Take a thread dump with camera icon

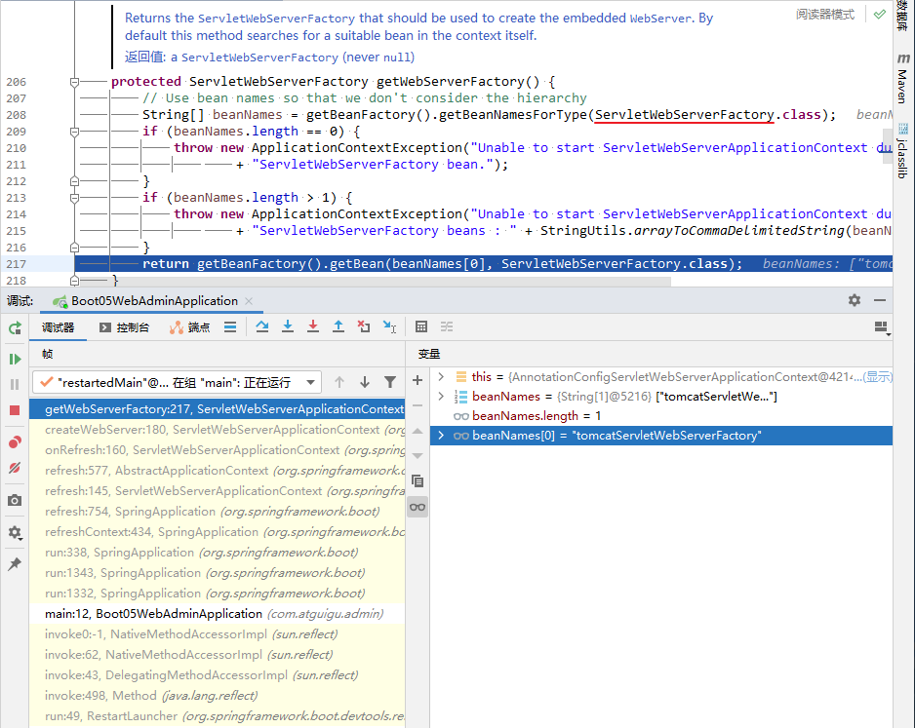(16, 500)
